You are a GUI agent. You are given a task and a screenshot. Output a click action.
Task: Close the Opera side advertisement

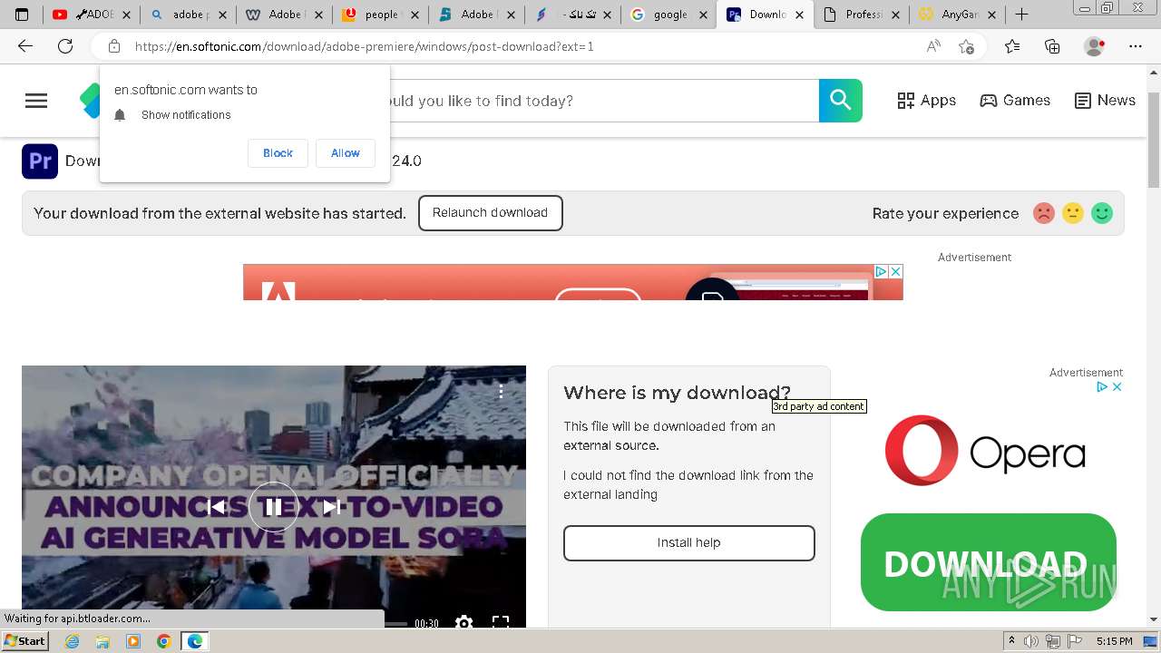pyautogui.click(x=1117, y=386)
